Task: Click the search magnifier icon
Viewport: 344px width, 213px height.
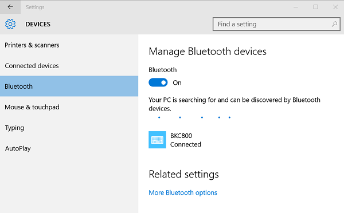Action: click(x=334, y=24)
